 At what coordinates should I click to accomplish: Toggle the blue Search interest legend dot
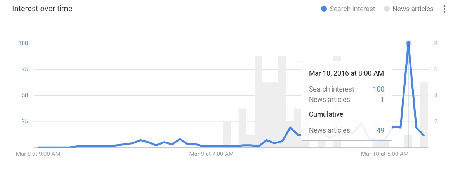pyautogui.click(x=324, y=9)
